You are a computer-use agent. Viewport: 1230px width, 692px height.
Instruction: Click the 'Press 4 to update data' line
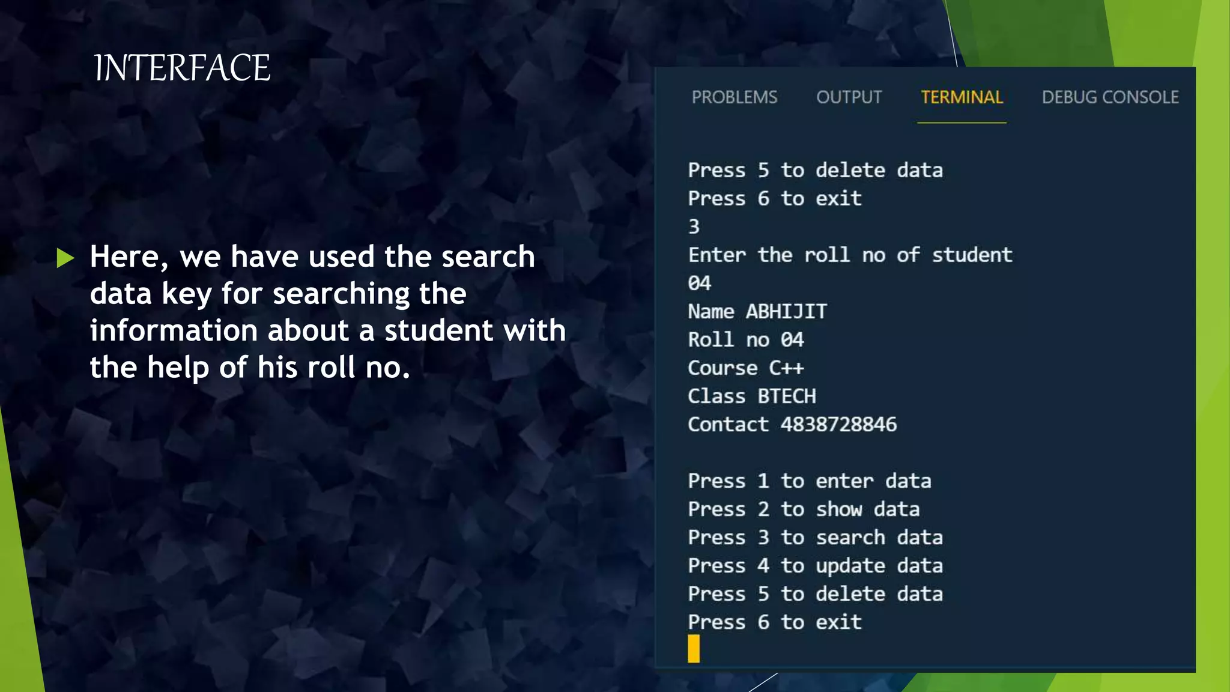815,566
